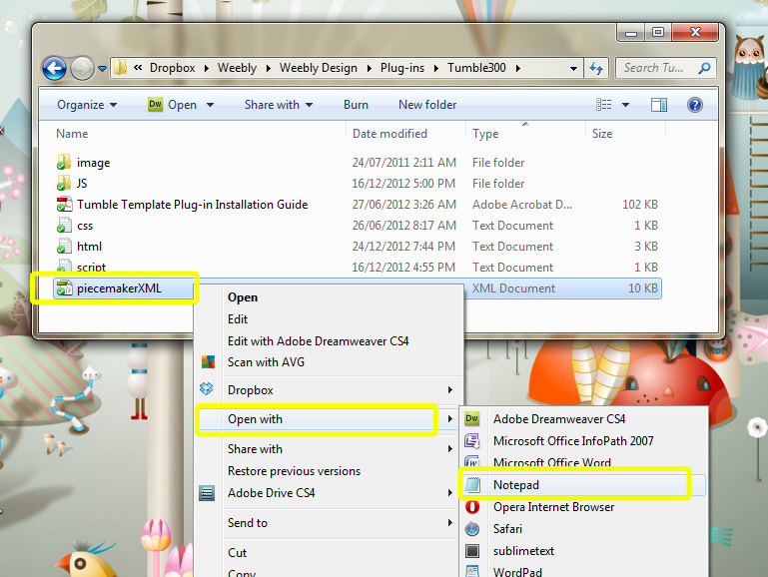768x577 pixels.
Task: Click the Tumble300 breadcrumb
Action: click(476, 68)
